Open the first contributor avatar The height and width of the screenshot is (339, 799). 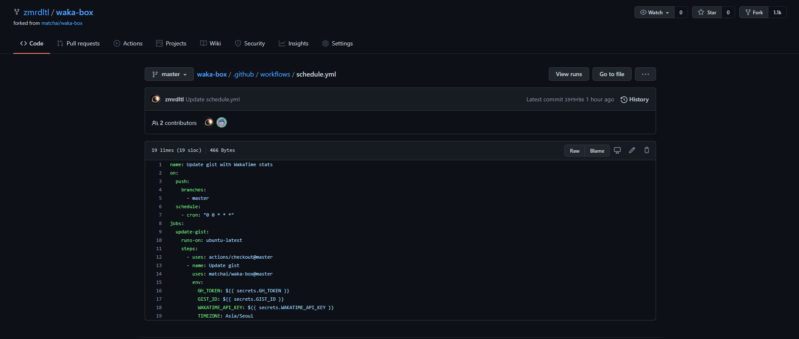(209, 122)
